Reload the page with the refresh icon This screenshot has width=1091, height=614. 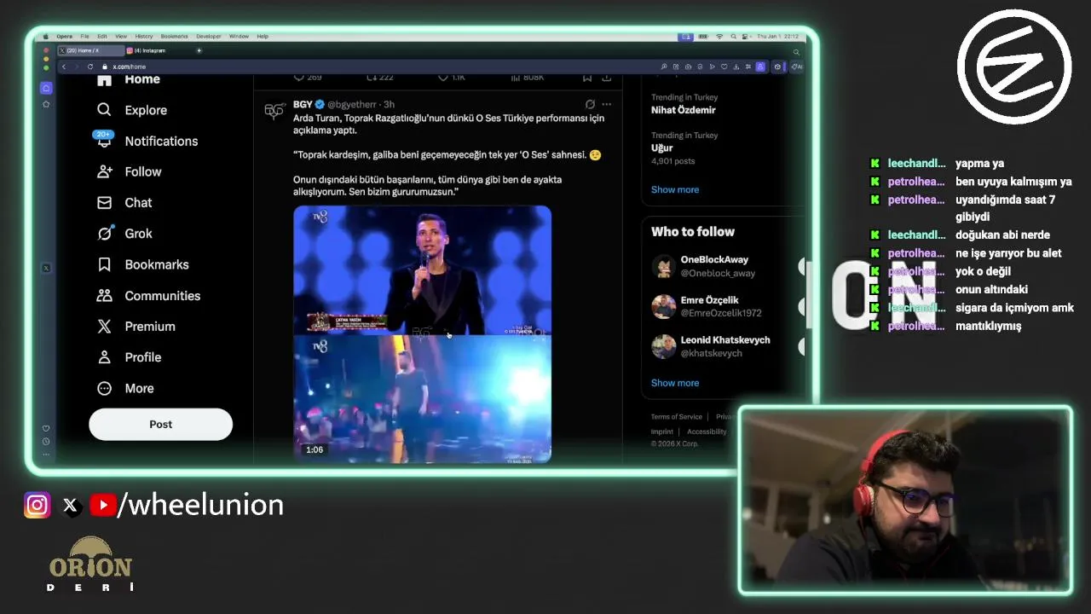(89, 67)
